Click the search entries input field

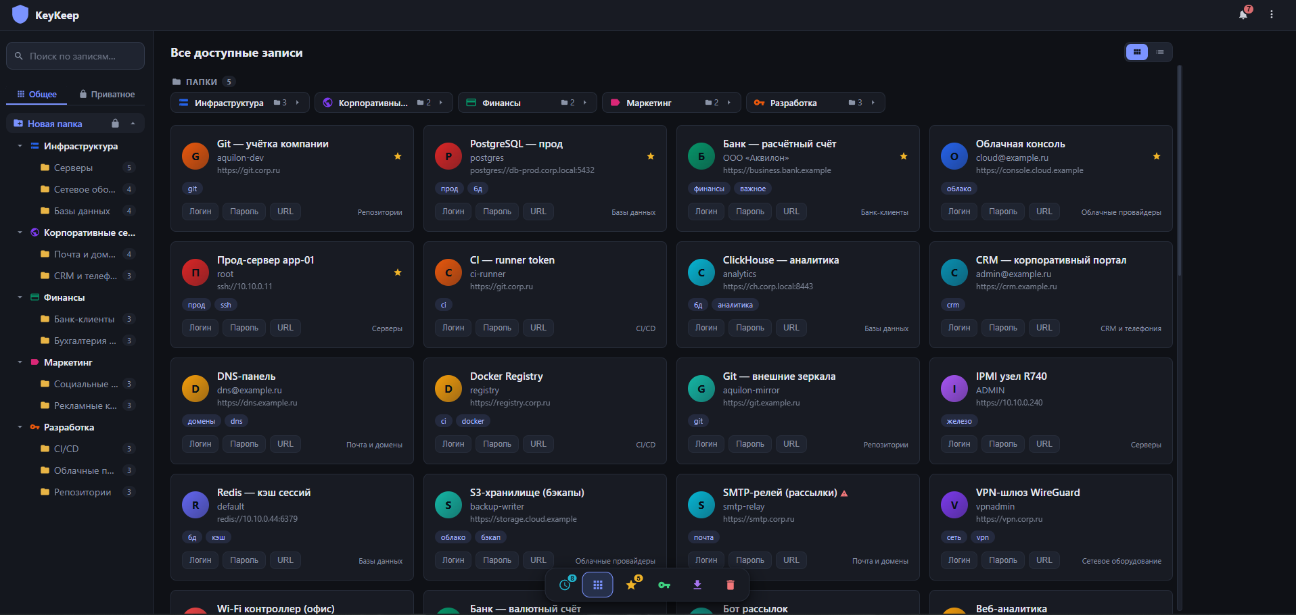[x=76, y=56]
